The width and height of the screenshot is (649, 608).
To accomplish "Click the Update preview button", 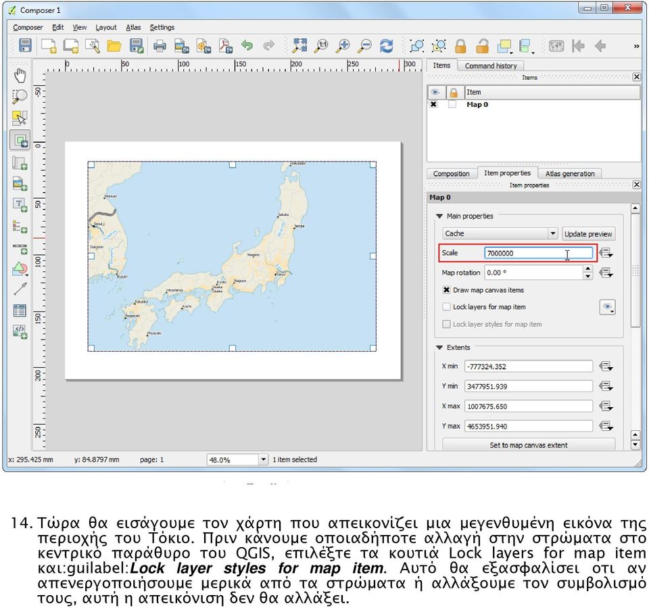I will (x=587, y=234).
